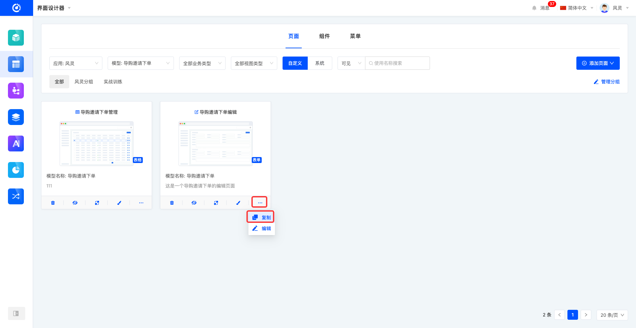Expand the 应用: 风灵 dropdown
Viewport: 636px width, 328px height.
76,63
